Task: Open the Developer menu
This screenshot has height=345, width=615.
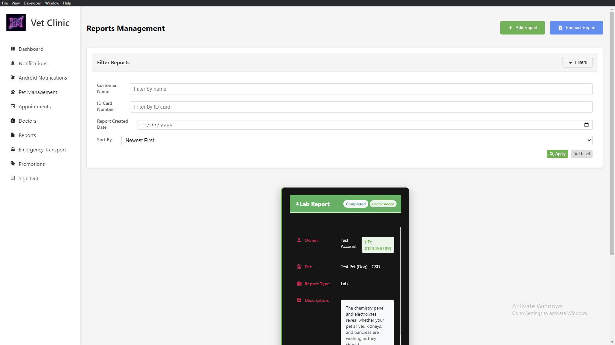Action: pyautogui.click(x=32, y=3)
